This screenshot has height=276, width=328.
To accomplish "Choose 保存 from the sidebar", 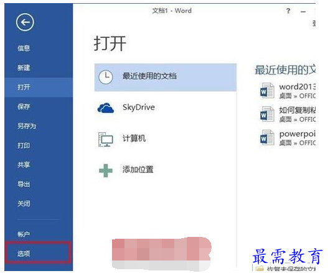I will pyautogui.click(x=24, y=107).
